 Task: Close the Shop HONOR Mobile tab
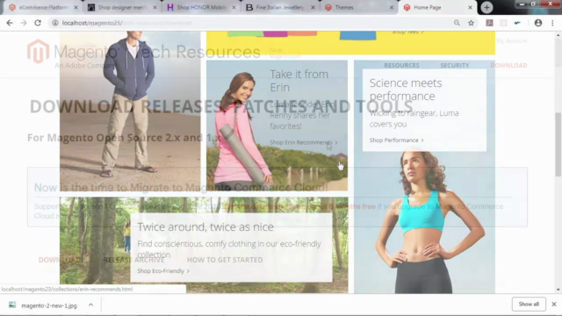pyautogui.click(x=234, y=8)
